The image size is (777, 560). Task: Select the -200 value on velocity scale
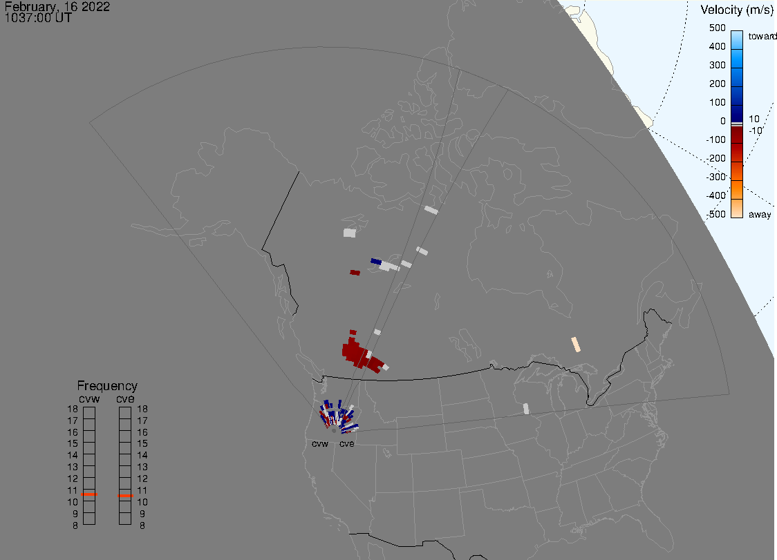tap(715, 158)
